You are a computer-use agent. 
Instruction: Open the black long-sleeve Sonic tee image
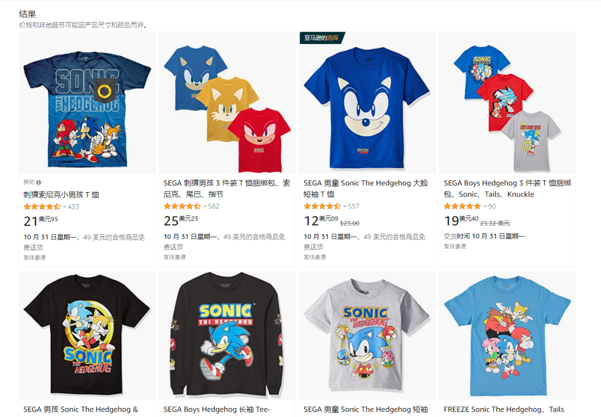click(x=227, y=334)
